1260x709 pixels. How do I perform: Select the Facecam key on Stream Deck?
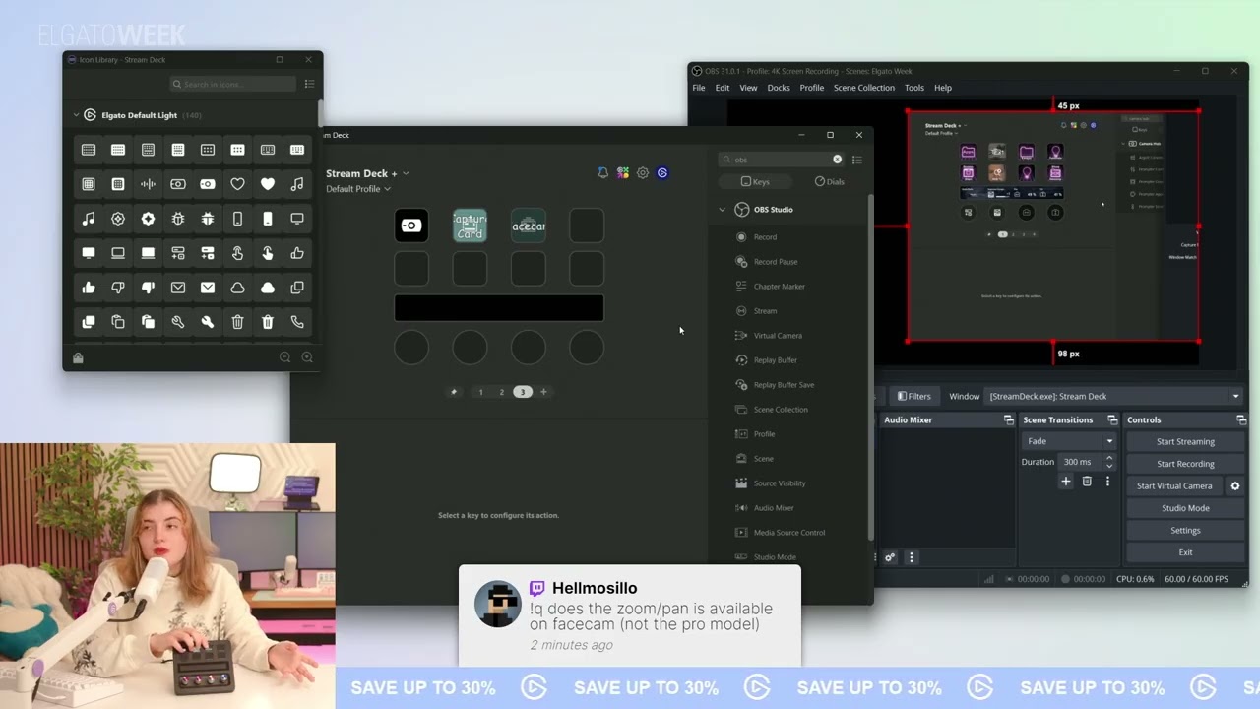click(529, 226)
